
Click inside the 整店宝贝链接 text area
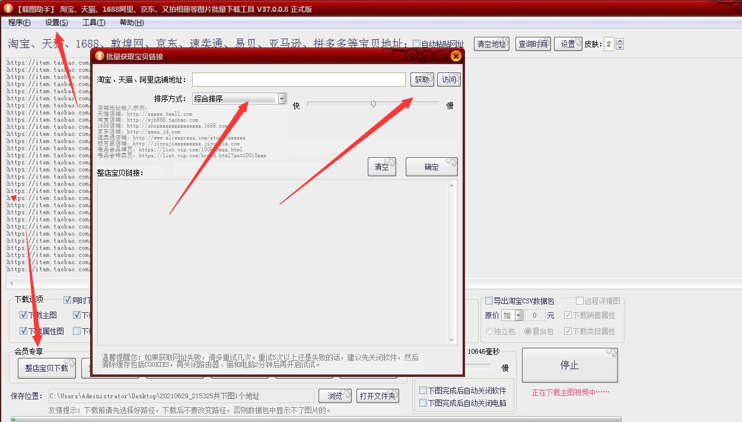(273, 262)
